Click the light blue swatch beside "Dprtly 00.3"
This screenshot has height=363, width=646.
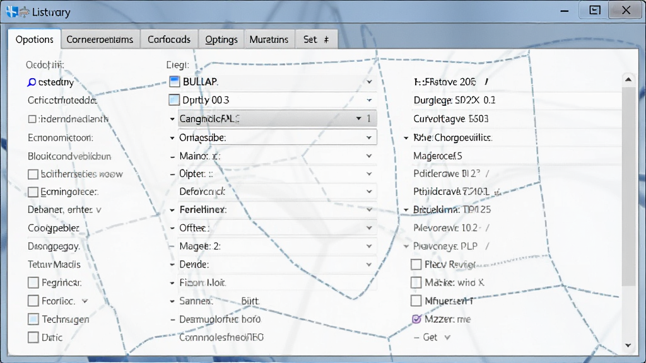click(x=174, y=100)
